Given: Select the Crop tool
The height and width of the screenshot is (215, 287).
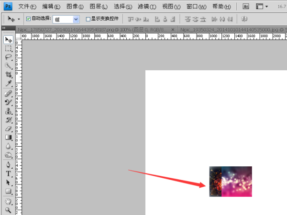Looking at the screenshot, I should (x=8, y=75).
